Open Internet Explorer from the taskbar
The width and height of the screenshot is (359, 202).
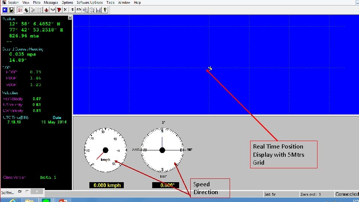click(x=13, y=200)
